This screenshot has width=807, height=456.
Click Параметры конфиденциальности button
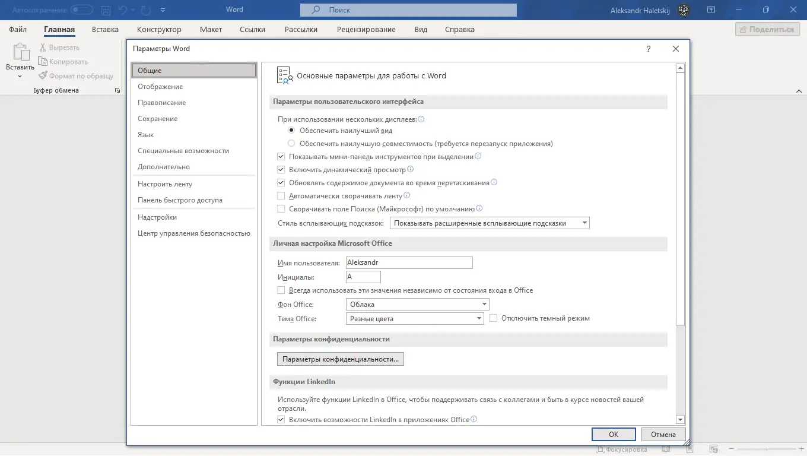coord(341,359)
